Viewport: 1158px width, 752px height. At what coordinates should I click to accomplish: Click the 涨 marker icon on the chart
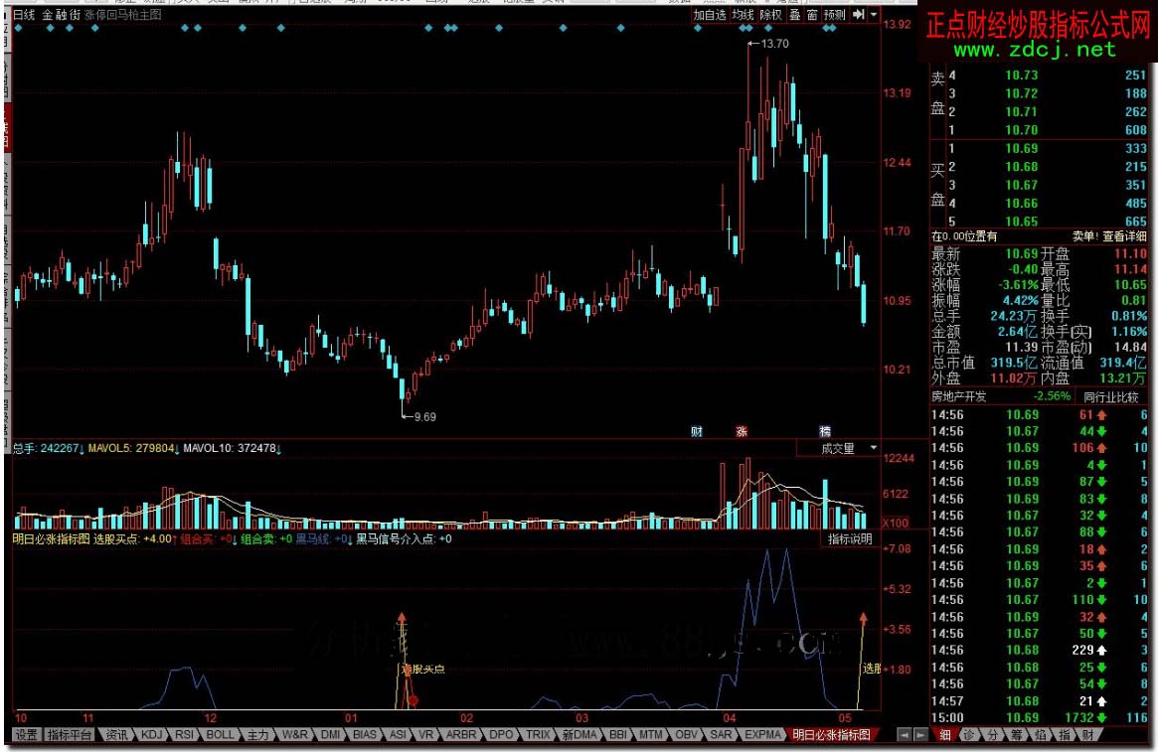point(741,432)
